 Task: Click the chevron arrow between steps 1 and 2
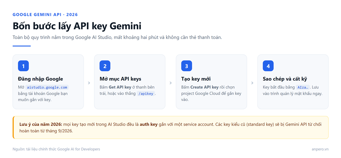[x=89, y=83]
